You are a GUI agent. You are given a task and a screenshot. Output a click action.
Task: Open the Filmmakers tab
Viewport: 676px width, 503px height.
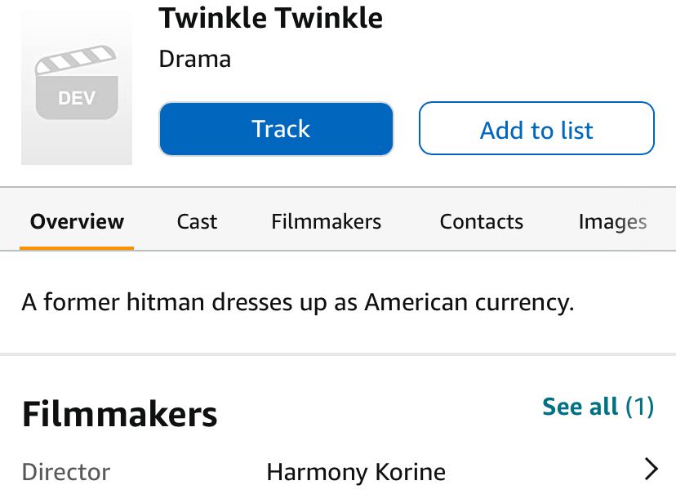[x=326, y=221]
